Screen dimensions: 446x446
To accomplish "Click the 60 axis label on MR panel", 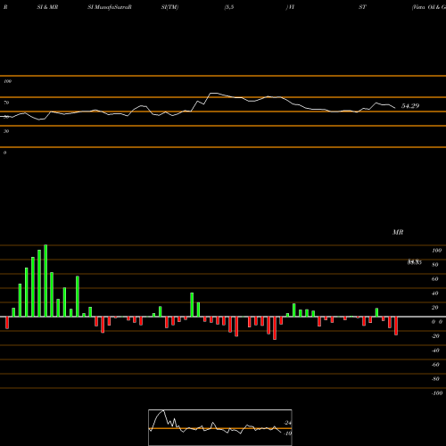I will pos(435,279).
